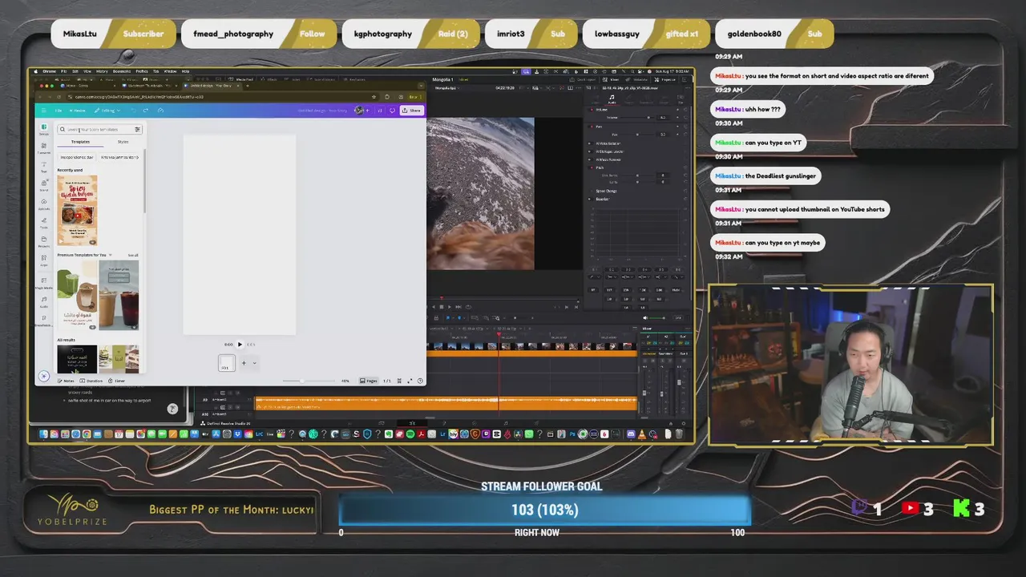This screenshot has width=1026, height=577.
Task: Open the Brand panel in Canva sidebar
Action: tap(44, 185)
